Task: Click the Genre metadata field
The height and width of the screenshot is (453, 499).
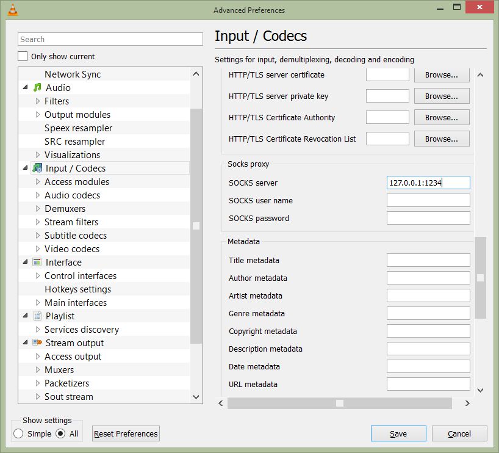Action: (x=428, y=313)
